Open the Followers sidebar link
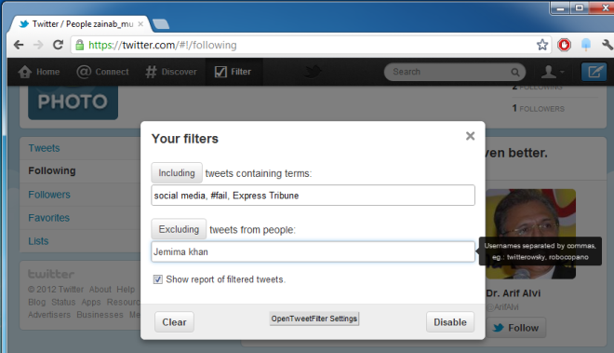 49,195
